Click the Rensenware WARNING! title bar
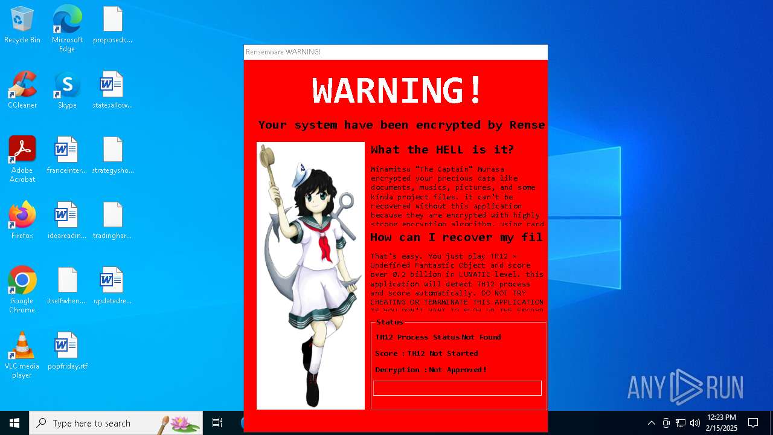 coord(396,52)
